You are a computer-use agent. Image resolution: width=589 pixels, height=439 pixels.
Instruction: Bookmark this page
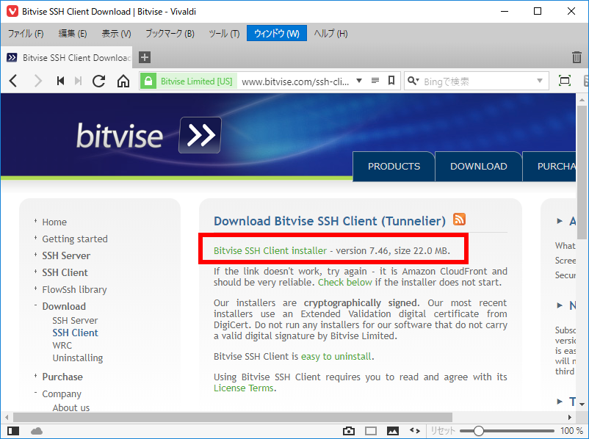tap(391, 80)
